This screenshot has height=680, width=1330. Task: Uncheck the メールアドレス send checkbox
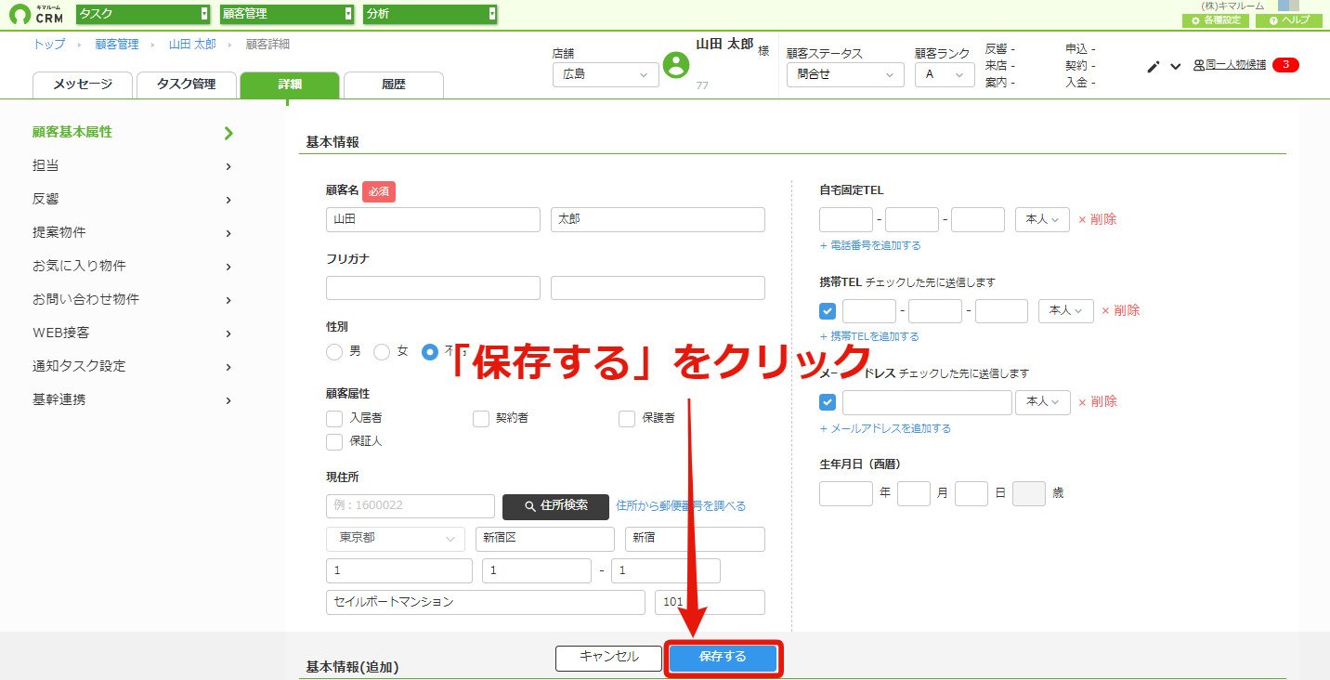(828, 402)
